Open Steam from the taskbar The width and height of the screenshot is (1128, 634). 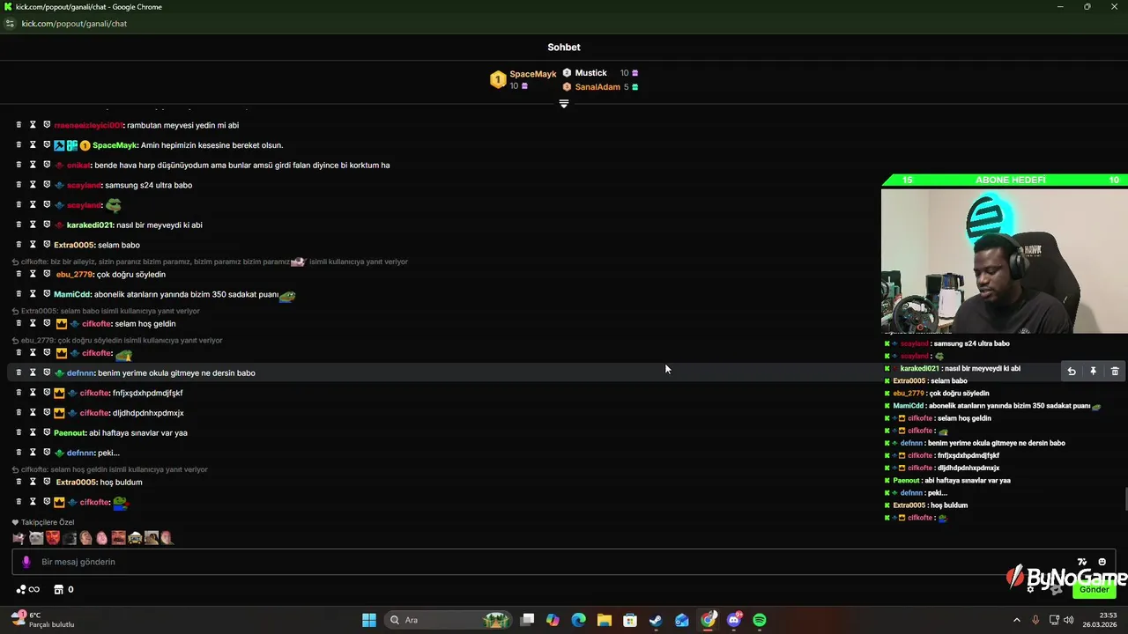pos(656,620)
